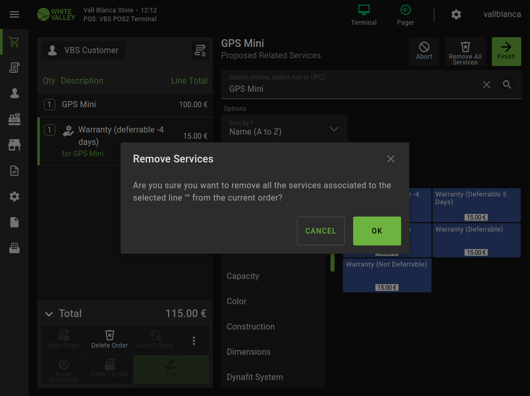
Task: Open the receipt notes icon beside customer
Action: pyautogui.click(x=200, y=51)
